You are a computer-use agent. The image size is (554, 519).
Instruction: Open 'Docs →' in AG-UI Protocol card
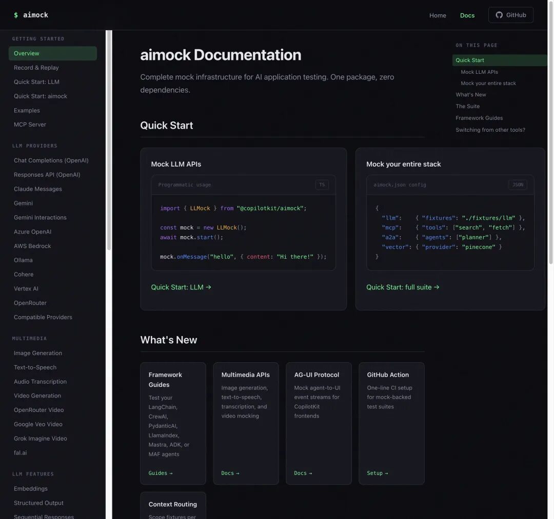(x=303, y=473)
